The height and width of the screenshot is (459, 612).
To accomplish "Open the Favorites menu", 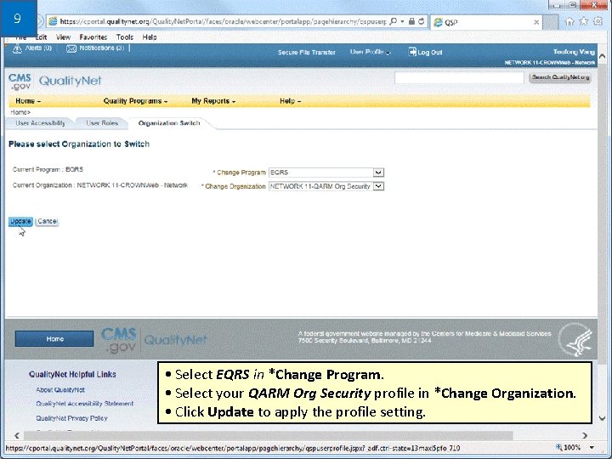I will click(x=93, y=37).
